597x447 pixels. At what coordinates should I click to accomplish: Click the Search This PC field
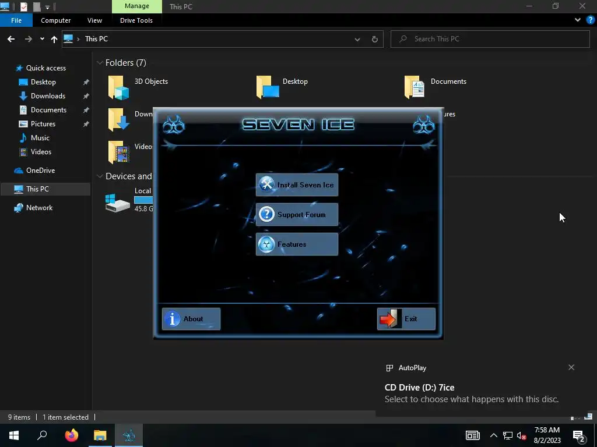(490, 39)
